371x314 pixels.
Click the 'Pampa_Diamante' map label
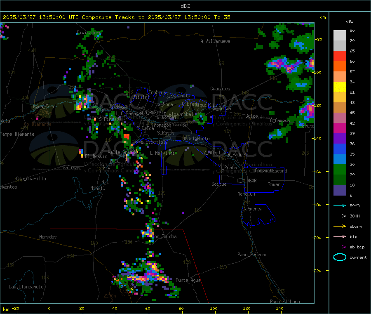[17, 134]
